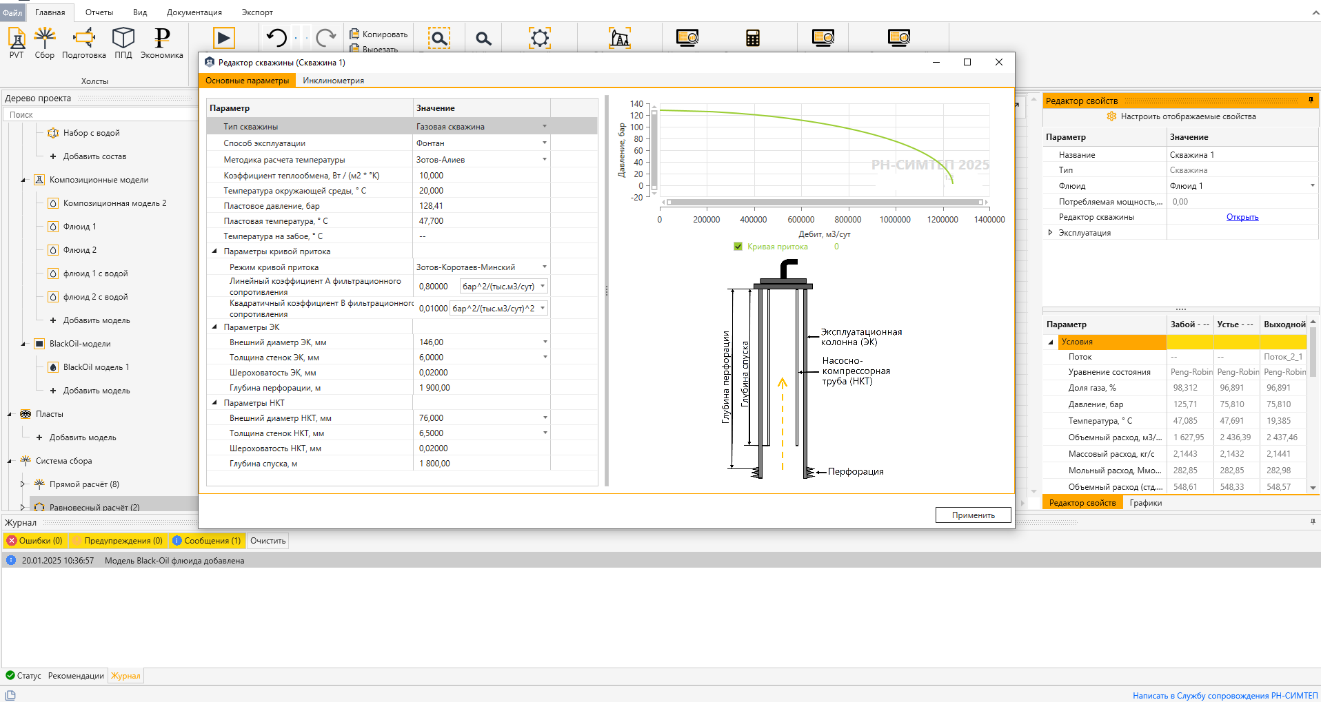The height and width of the screenshot is (702, 1321).
Task: Click the Очистить log button
Action: 268,541
